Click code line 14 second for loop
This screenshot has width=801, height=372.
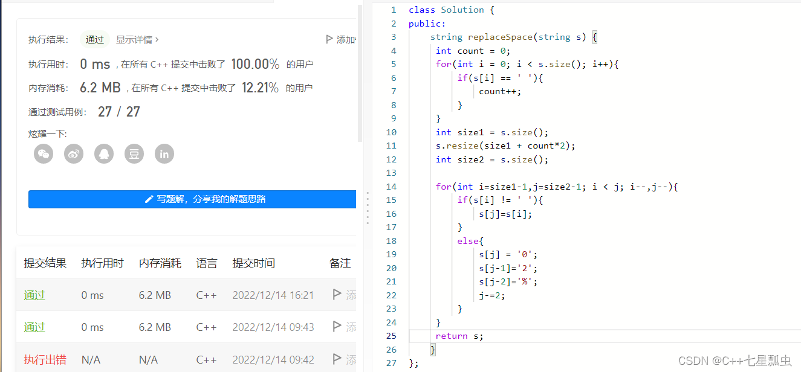(x=557, y=187)
